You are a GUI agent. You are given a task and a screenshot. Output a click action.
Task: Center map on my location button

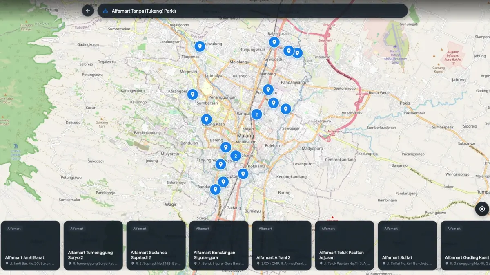click(x=482, y=209)
